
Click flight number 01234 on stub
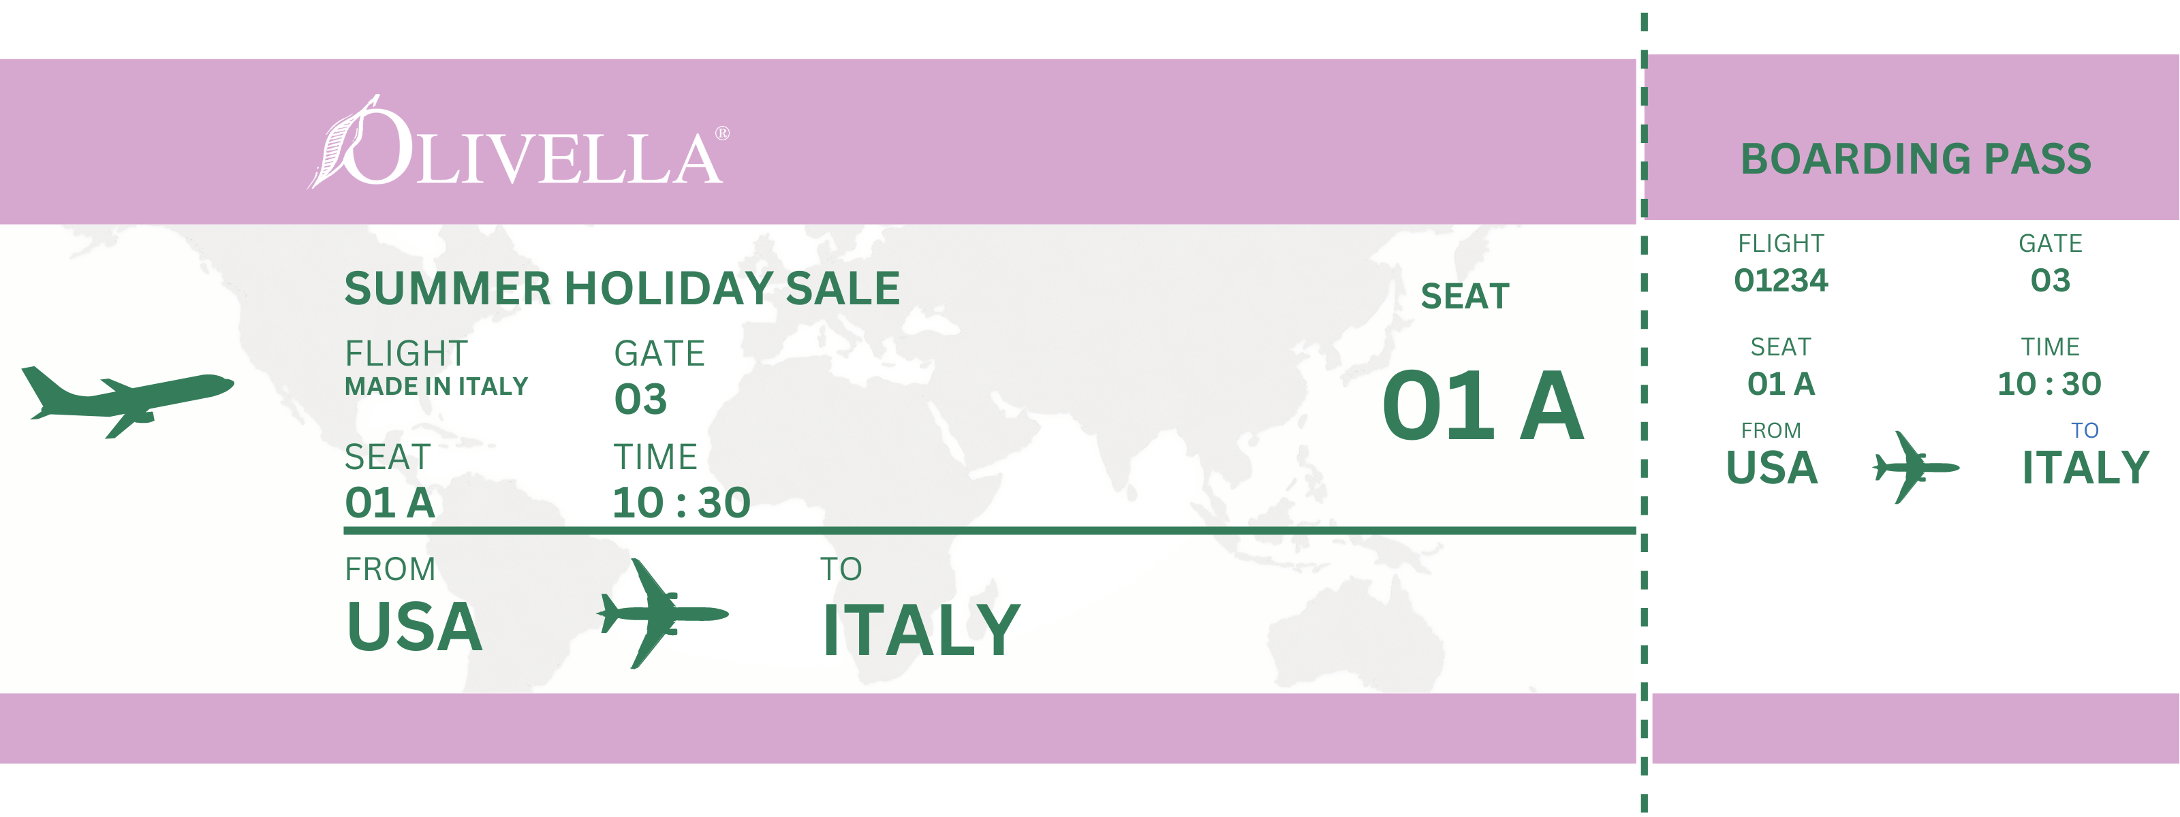click(1781, 280)
